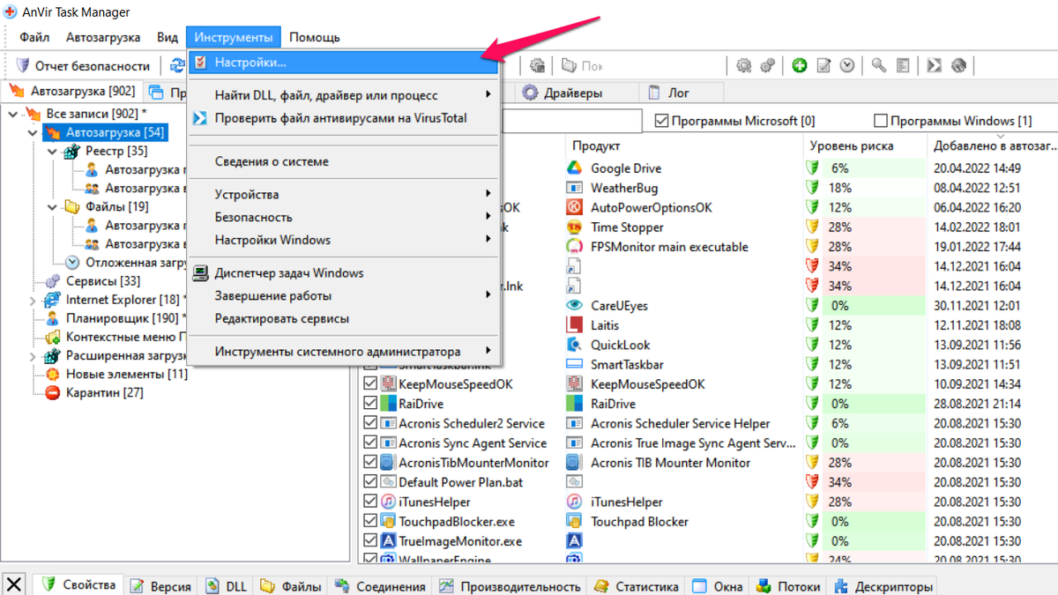Click the VirusTotal check toolbar icon

click(935, 65)
